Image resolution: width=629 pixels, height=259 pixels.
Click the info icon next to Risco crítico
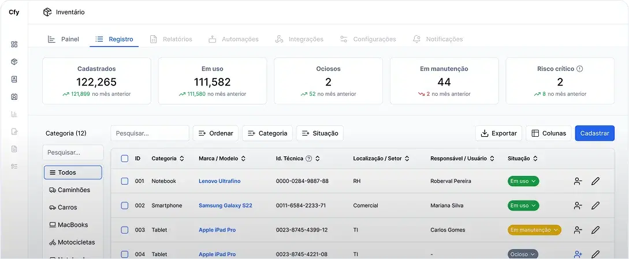[579, 69]
